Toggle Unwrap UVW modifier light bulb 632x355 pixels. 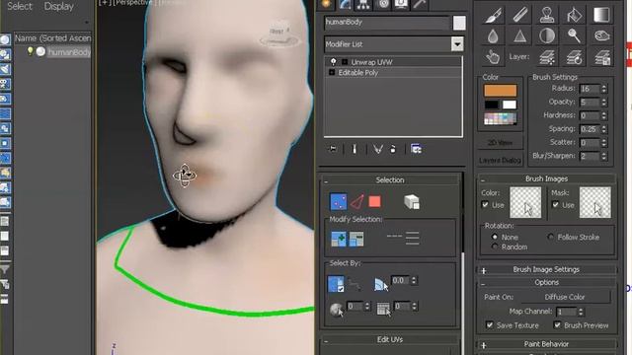click(x=334, y=61)
